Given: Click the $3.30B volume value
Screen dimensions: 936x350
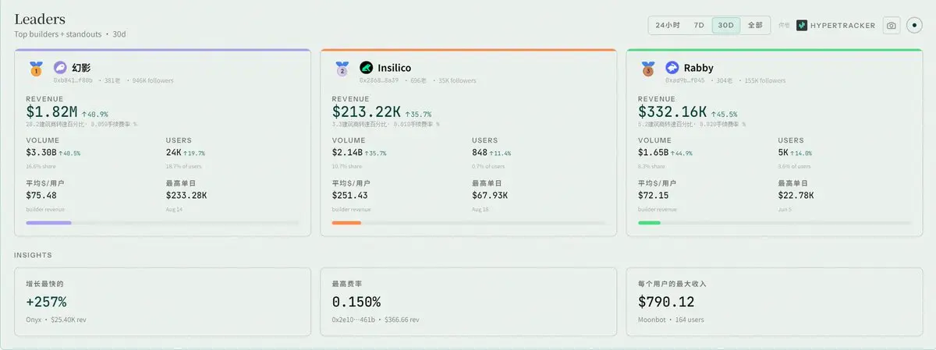Looking at the screenshot, I should pos(41,153).
